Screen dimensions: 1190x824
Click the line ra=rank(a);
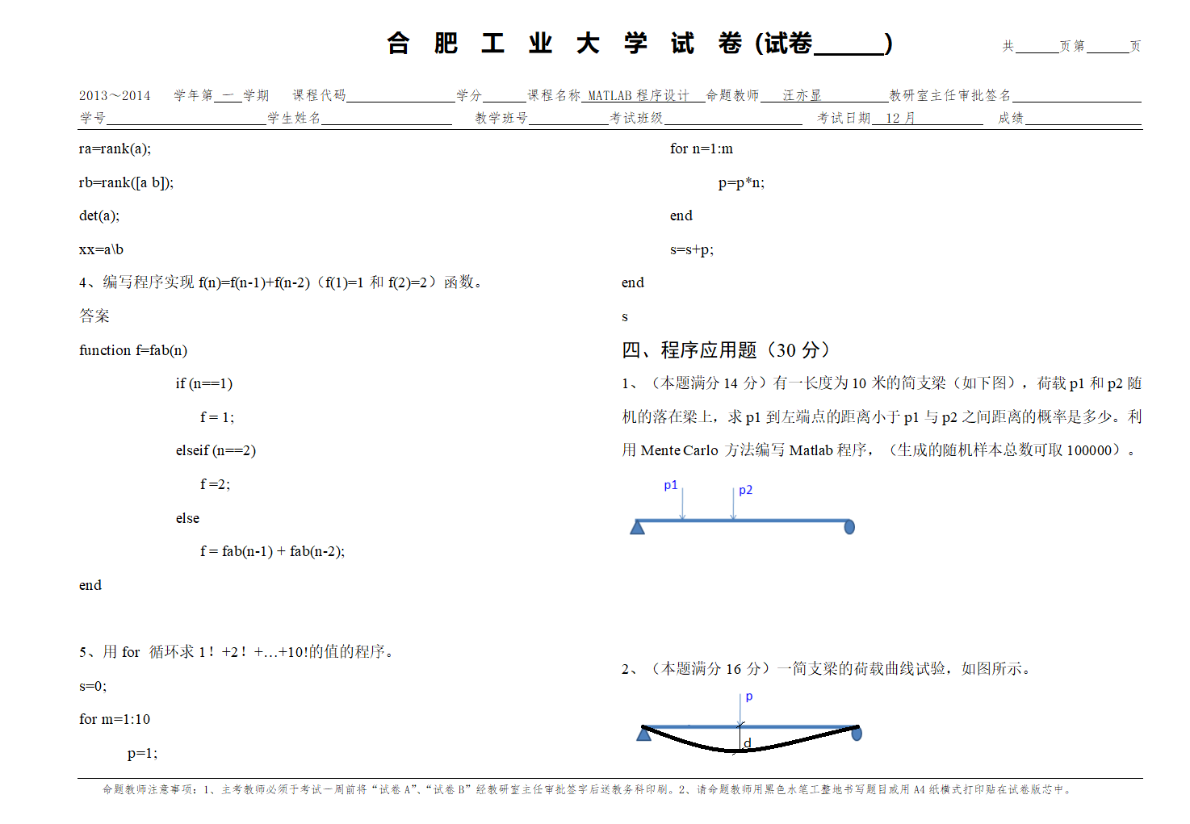115,148
